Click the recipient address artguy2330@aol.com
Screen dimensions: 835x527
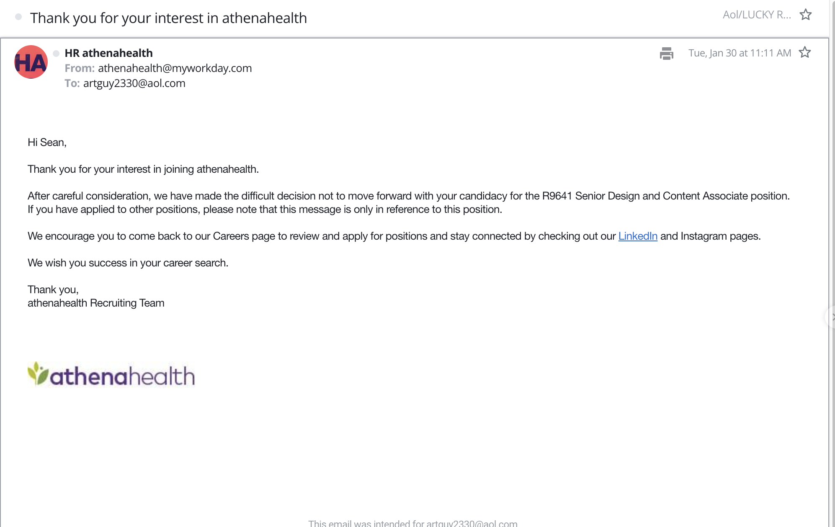[x=134, y=83]
